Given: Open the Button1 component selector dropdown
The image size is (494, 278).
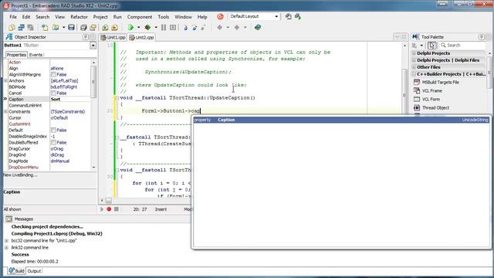Looking at the screenshot, I should (x=93, y=46).
